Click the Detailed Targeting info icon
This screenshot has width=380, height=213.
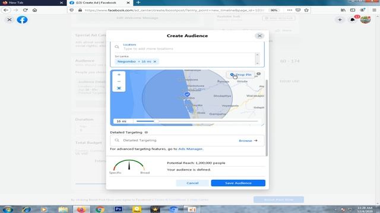[x=146, y=133]
